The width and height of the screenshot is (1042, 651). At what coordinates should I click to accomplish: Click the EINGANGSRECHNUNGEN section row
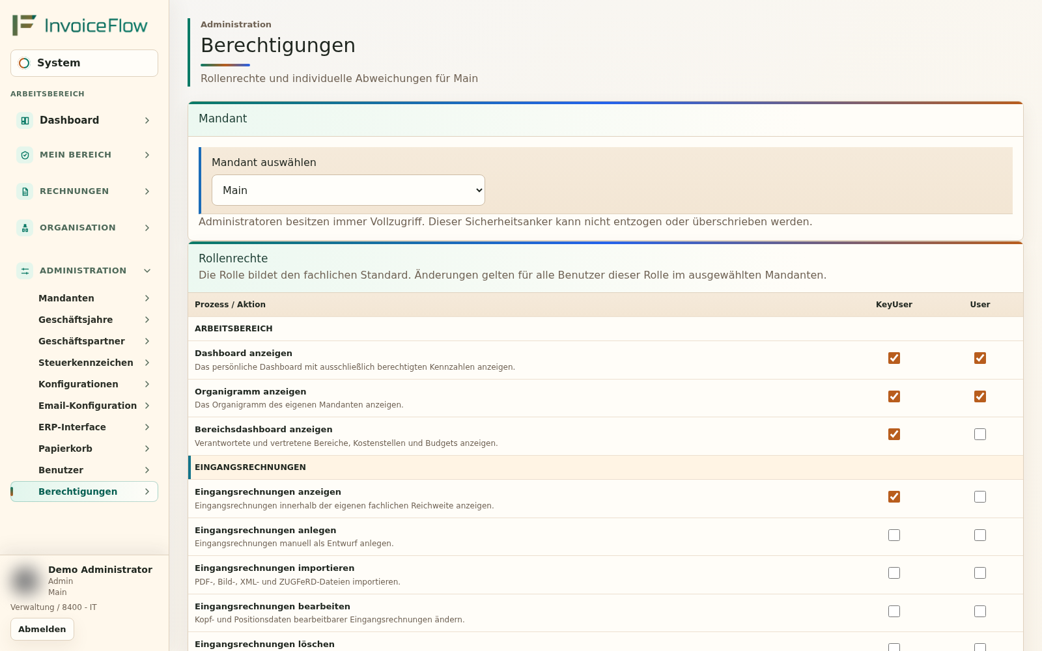click(606, 467)
